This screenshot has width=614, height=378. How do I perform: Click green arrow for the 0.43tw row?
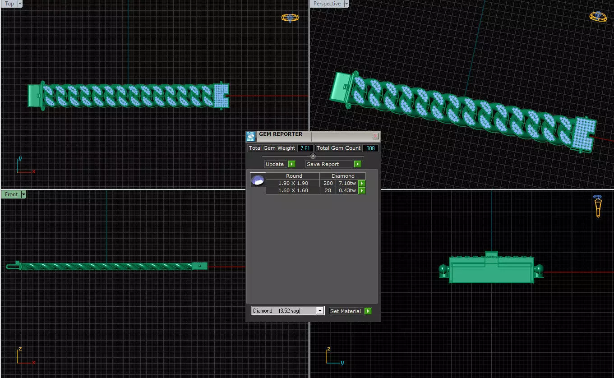pyautogui.click(x=362, y=191)
